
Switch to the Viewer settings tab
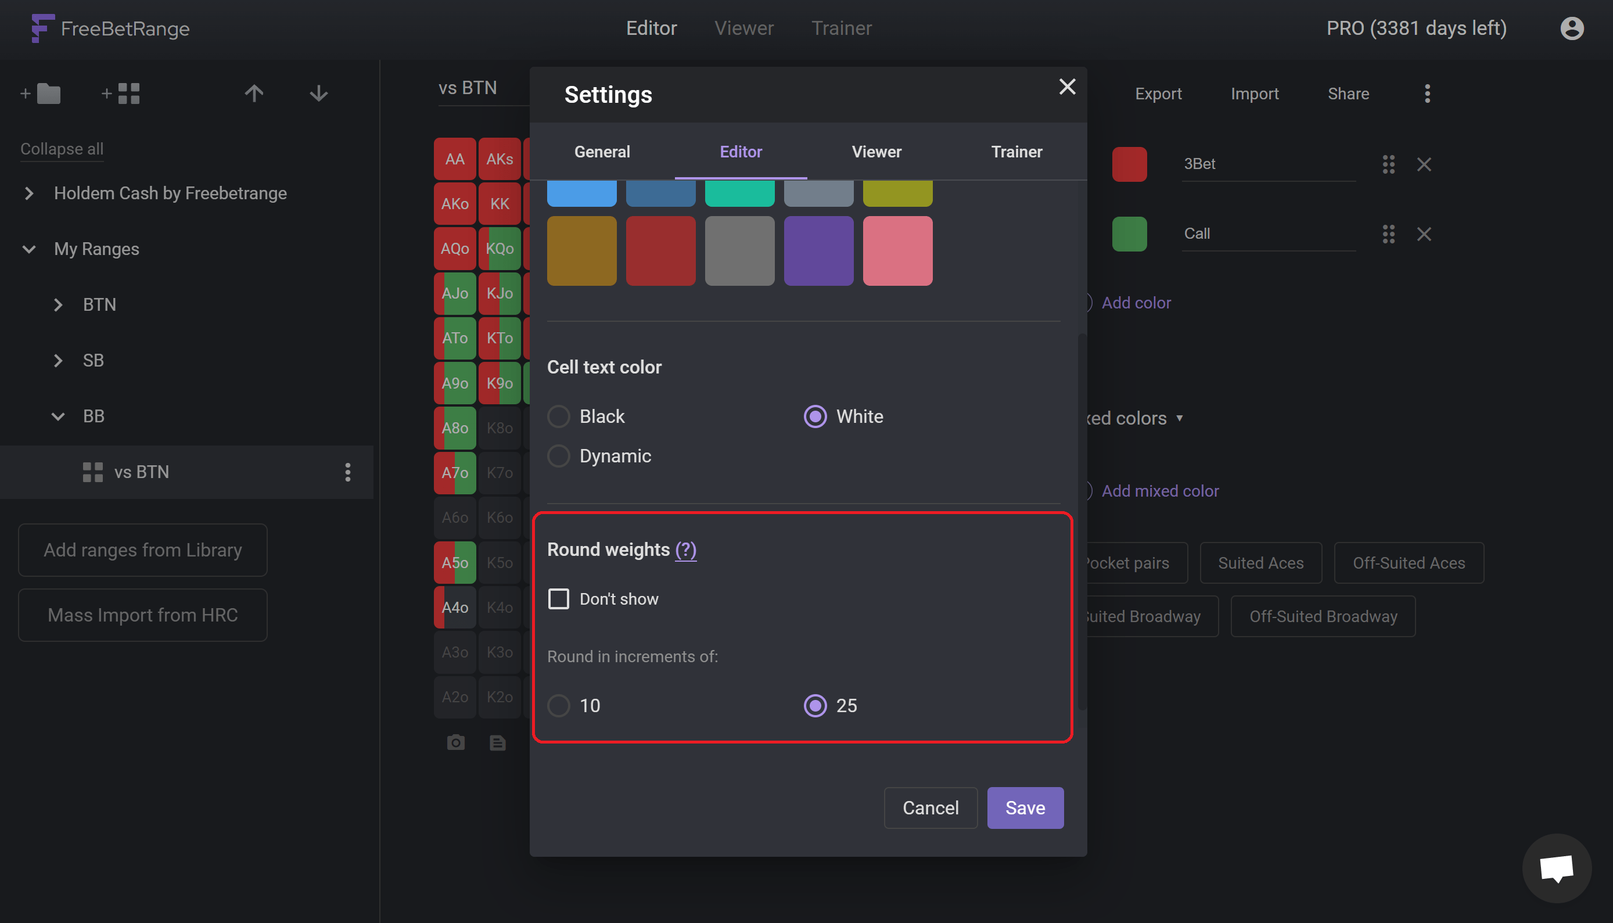point(876,152)
